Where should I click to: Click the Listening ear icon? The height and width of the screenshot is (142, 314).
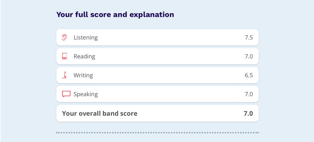coord(64,37)
